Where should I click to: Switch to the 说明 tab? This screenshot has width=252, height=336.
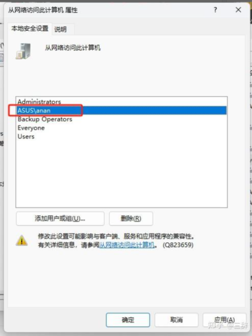[x=61, y=29]
